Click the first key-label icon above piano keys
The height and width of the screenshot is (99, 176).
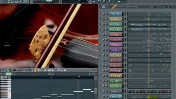pos(2,77)
